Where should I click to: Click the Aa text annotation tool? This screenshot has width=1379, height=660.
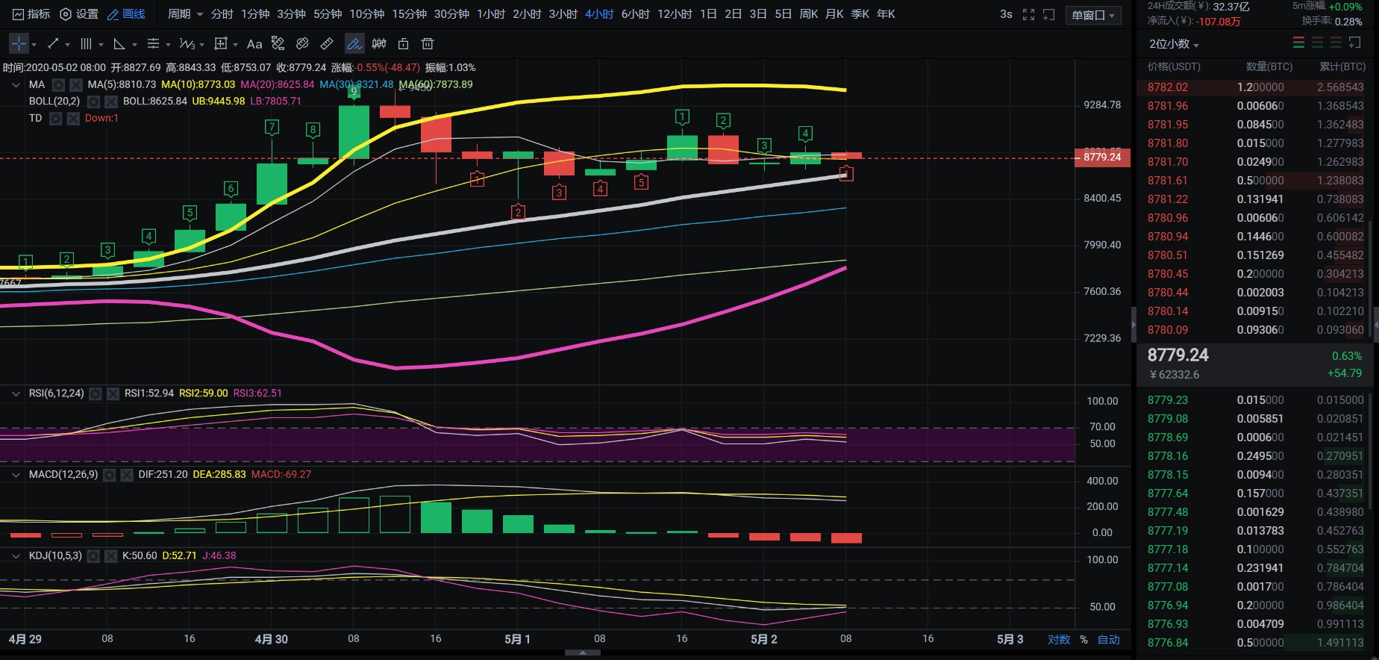pos(254,44)
